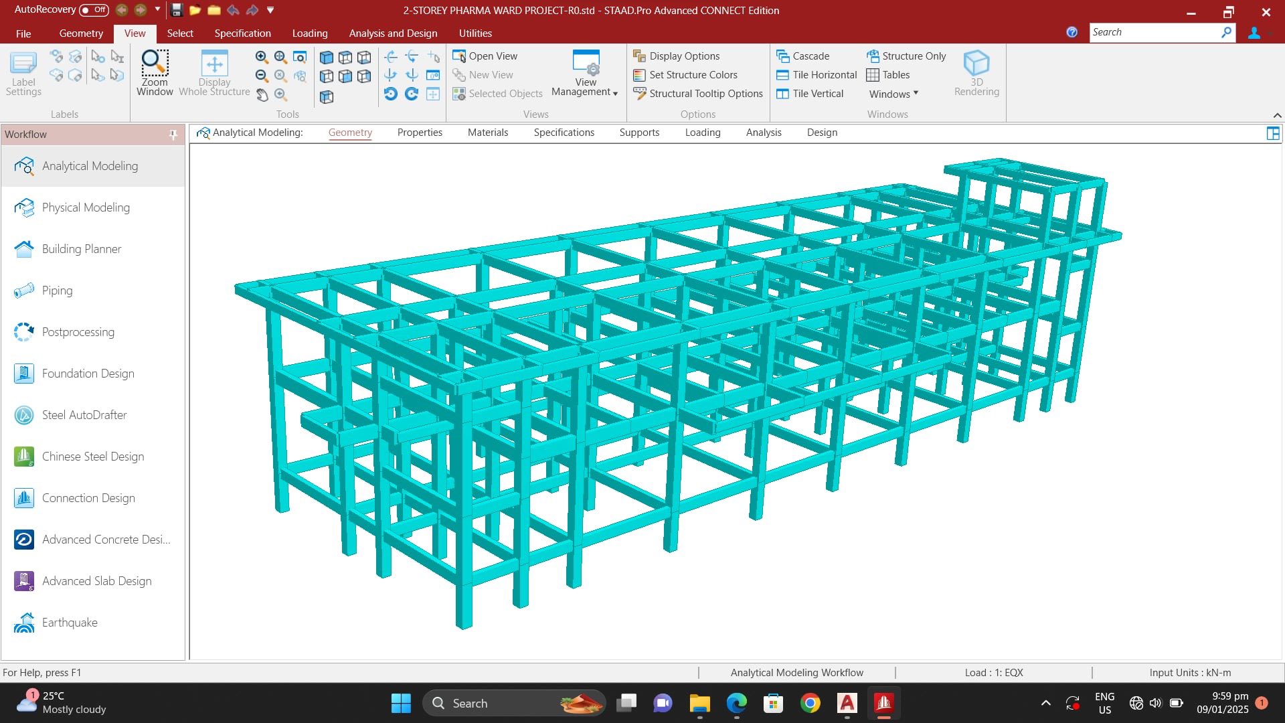
Task: Open 3D Rendering view
Action: pos(976,72)
